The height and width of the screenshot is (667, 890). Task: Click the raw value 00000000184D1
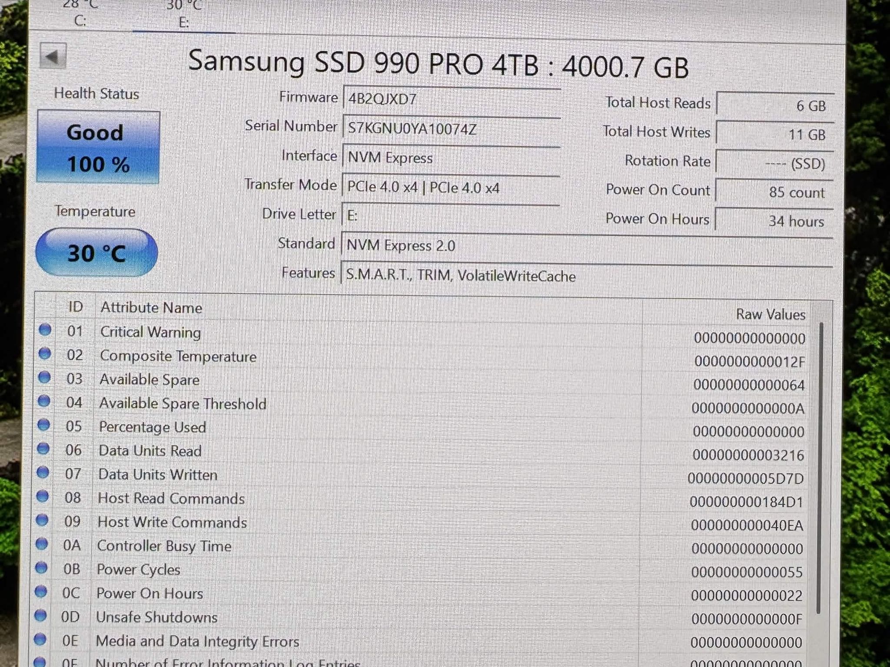click(747, 502)
